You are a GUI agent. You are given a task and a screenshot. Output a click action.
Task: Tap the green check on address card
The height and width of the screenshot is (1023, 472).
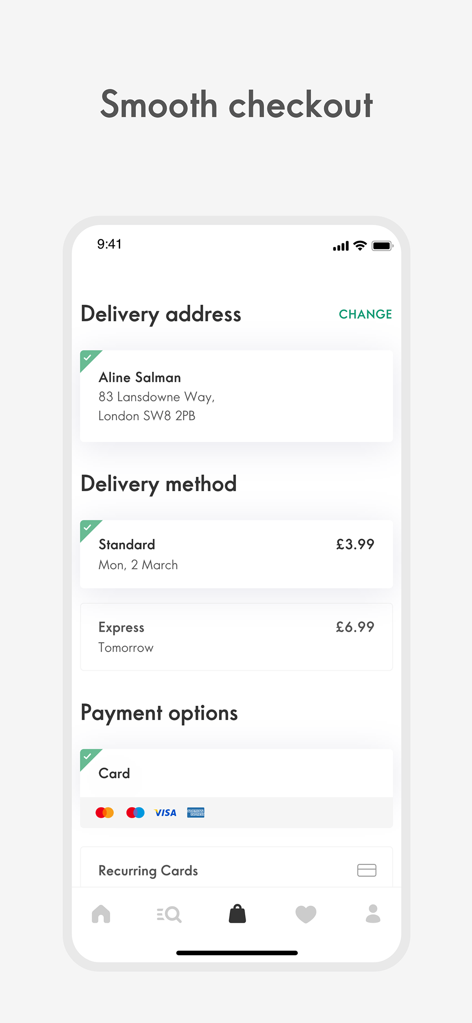pyautogui.click(x=89, y=359)
